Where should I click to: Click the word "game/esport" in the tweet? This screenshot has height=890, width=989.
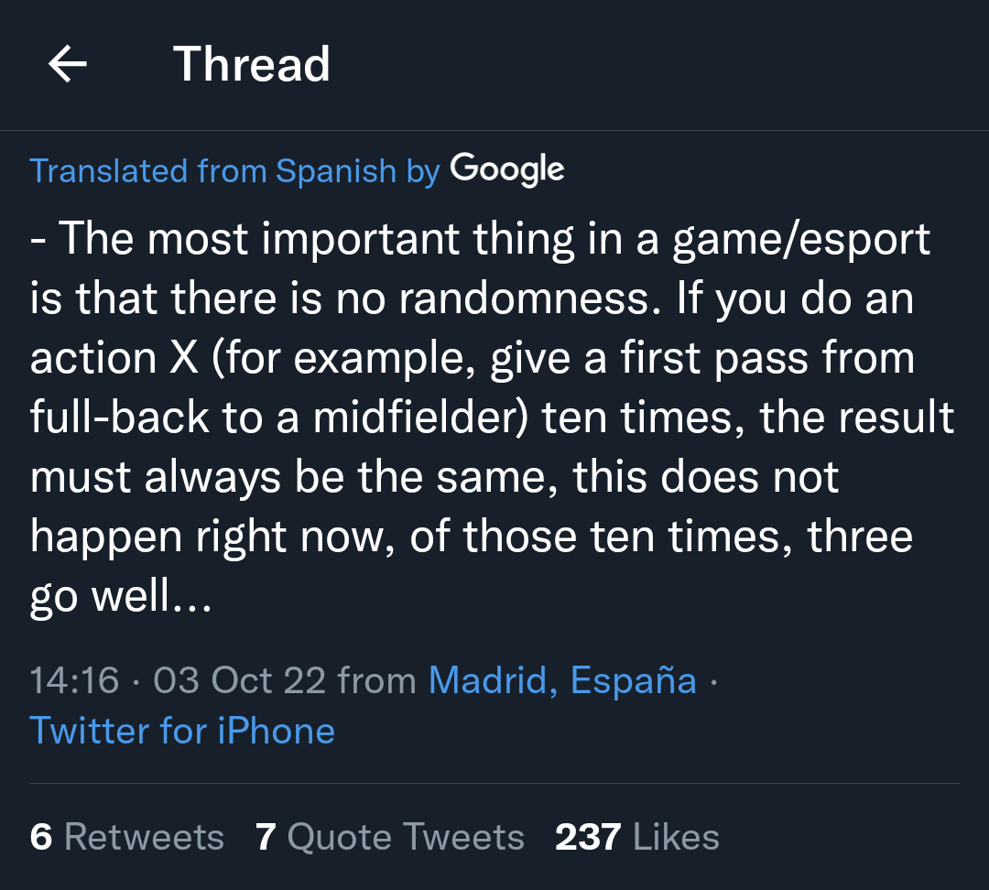coord(801,240)
